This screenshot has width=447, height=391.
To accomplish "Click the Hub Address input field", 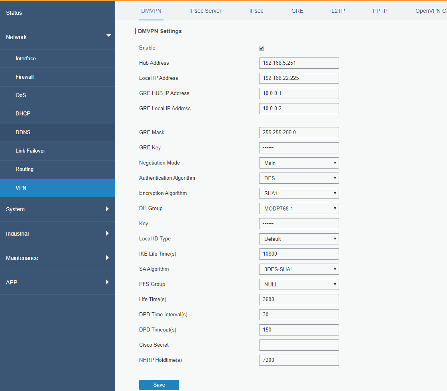I will click(x=299, y=63).
